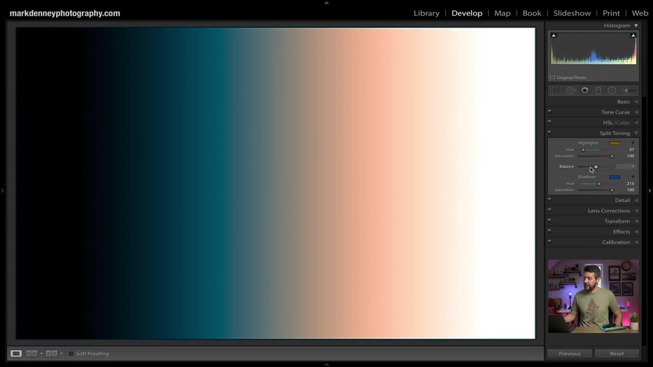Click the left panel reveal arrow
Image resolution: width=653 pixels, height=367 pixels.
click(x=3, y=191)
